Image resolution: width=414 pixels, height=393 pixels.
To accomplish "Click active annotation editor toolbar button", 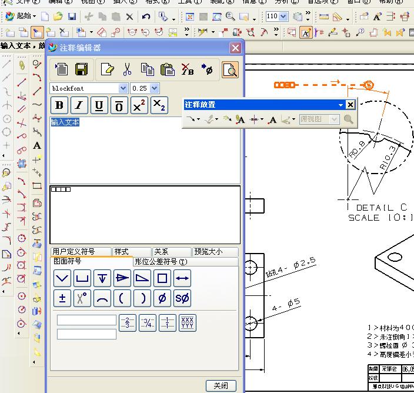I will click(306, 32).
